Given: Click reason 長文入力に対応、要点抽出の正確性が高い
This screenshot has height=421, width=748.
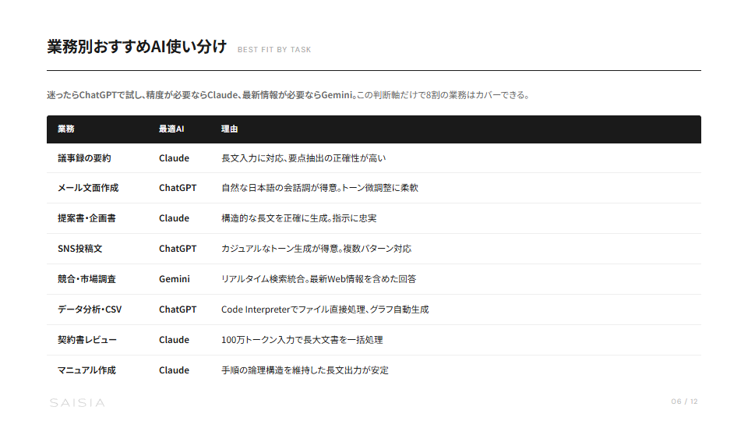Looking at the screenshot, I should coord(303,158).
